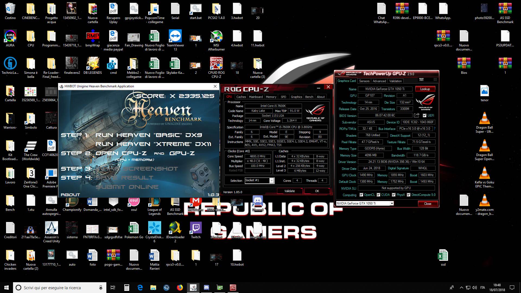Click OPEN CPU-Z in Heaven window
The height and width of the screenshot is (293, 521).
point(121,153)
